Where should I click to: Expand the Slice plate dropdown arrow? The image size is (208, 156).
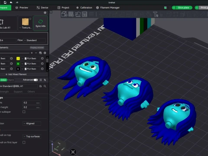click(x=174, y=8)
